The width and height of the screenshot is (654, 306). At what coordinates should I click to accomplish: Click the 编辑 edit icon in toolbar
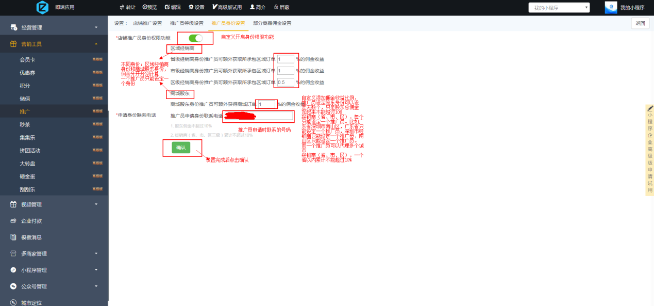pyautogui.click(x=167, y=7)
